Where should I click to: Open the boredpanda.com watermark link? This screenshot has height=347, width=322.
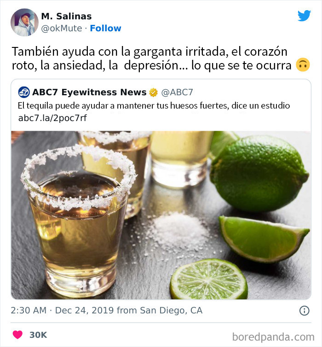click(x=273, y=337)
